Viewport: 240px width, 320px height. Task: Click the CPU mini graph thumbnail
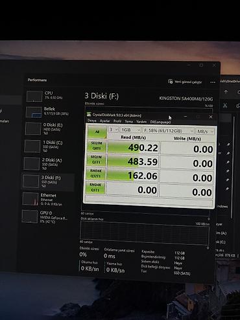click(34, 96)
